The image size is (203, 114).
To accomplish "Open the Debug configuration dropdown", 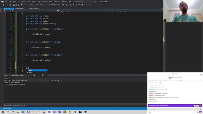I will coord(32,5).
